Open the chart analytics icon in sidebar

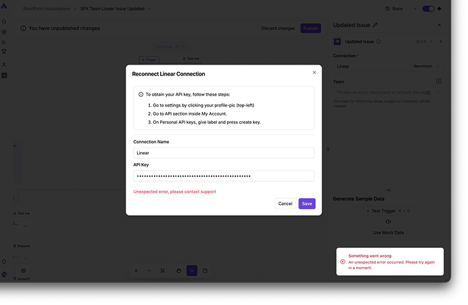click(x=4, y=41)
